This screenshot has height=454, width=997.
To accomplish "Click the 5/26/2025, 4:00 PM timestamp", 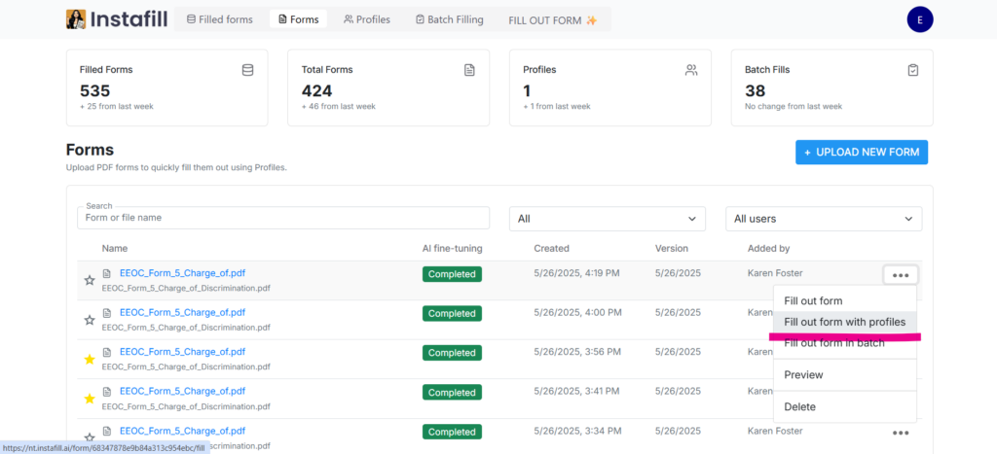I will click(x=578, y=312).
